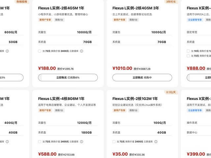
Task: Click the 3年时长 corner badge
Action: (x=171, y=2)
